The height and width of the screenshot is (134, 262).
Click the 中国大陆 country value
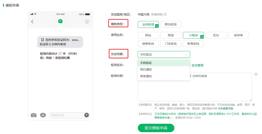[x=143, y=14]
